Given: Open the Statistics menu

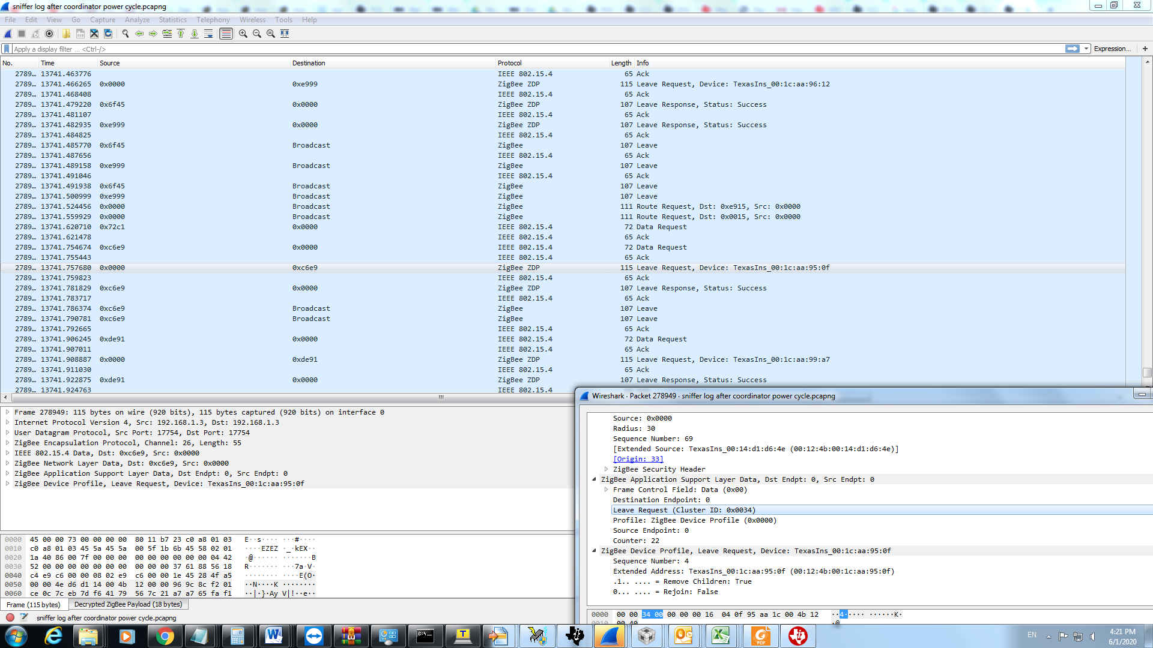Looking at the screenshot, I should coord(172,20).
